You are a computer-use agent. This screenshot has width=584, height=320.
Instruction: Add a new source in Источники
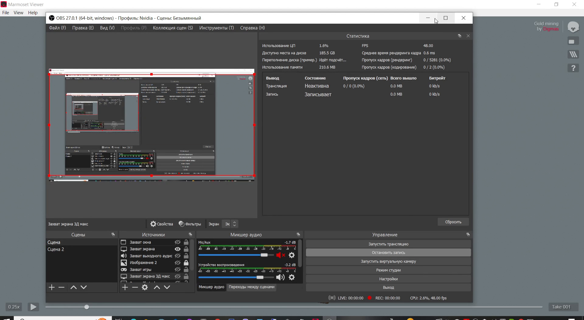(125, 287)
